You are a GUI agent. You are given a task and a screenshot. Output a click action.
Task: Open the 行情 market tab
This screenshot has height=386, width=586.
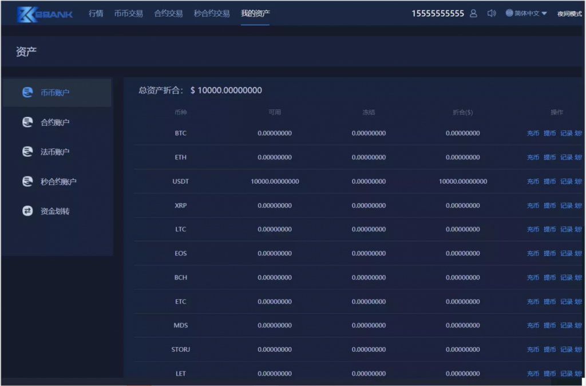point(96,13)
